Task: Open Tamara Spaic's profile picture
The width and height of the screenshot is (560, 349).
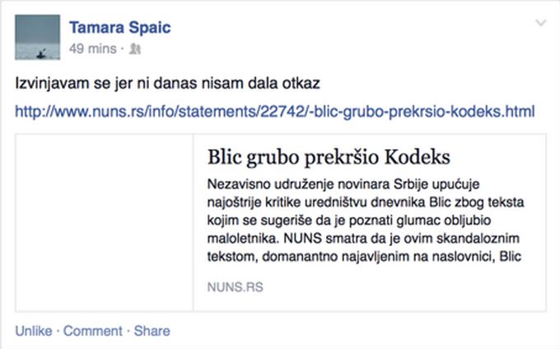Action: (39, 40)
